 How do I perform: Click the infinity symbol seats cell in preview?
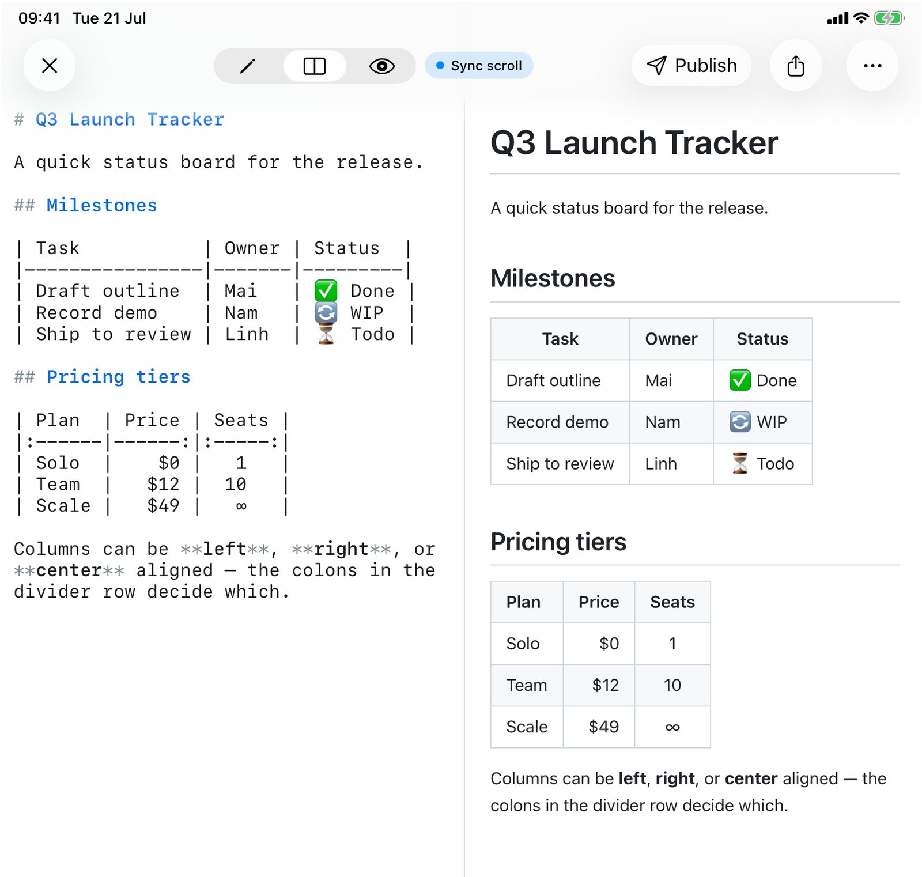click(x=672, y=727)
